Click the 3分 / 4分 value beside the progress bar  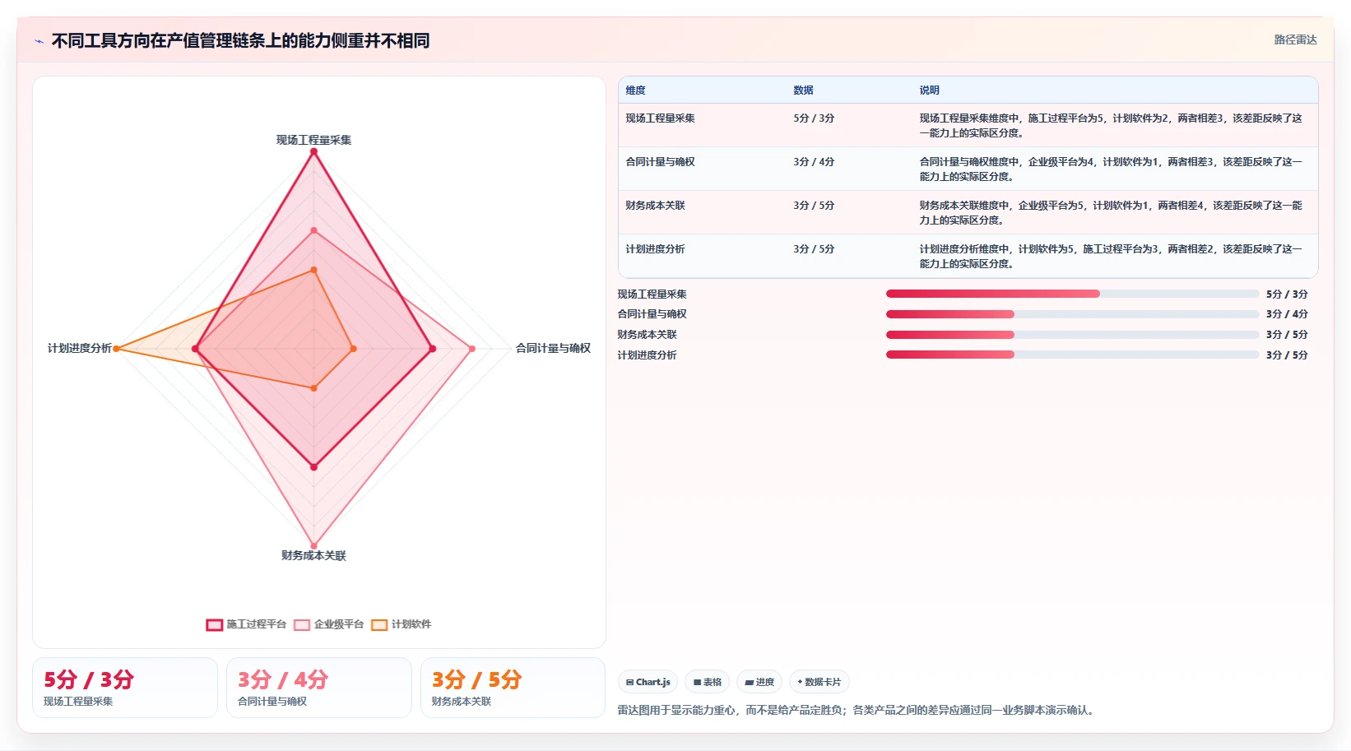[x=1287, y=314]
